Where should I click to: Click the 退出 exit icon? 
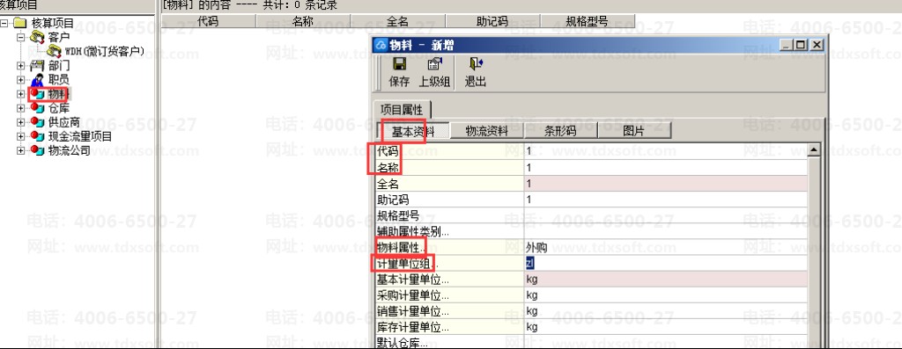pos(475,64)
